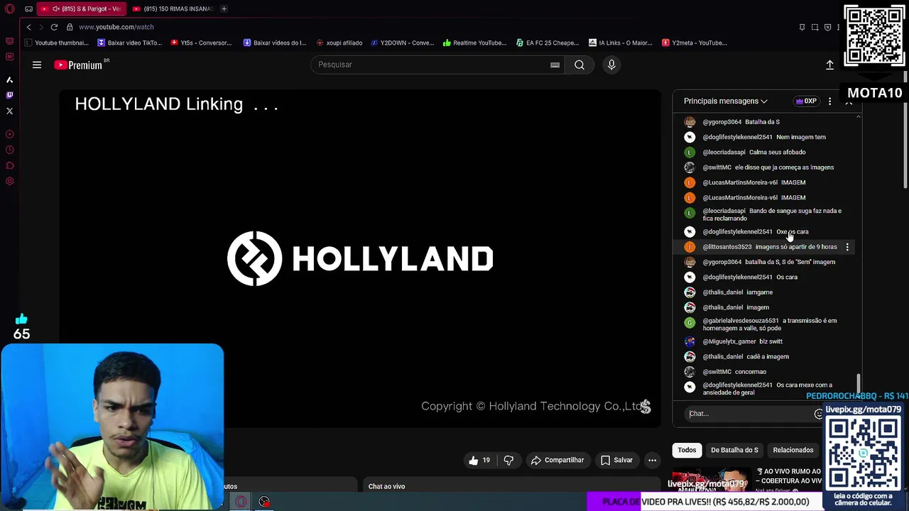The height and width of the screenshot is (511, 909).
Task: Expand the Principais mensagens chat dropdown
Action: pos(725,101)
